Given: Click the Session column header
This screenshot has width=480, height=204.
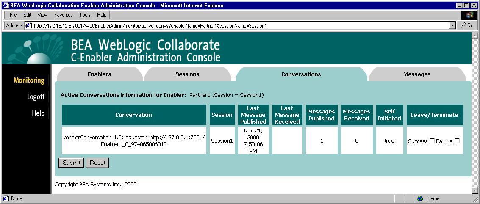Looking at the screenshot, I should (222, 115).
